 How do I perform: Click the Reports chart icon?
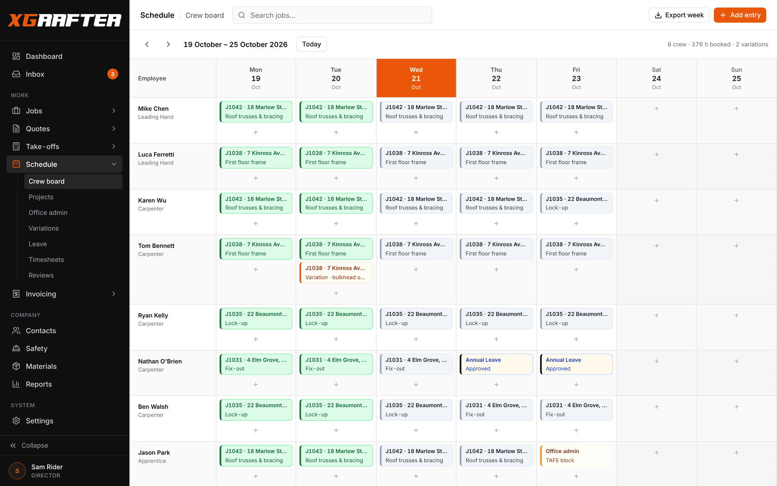[x=16, y=384]
